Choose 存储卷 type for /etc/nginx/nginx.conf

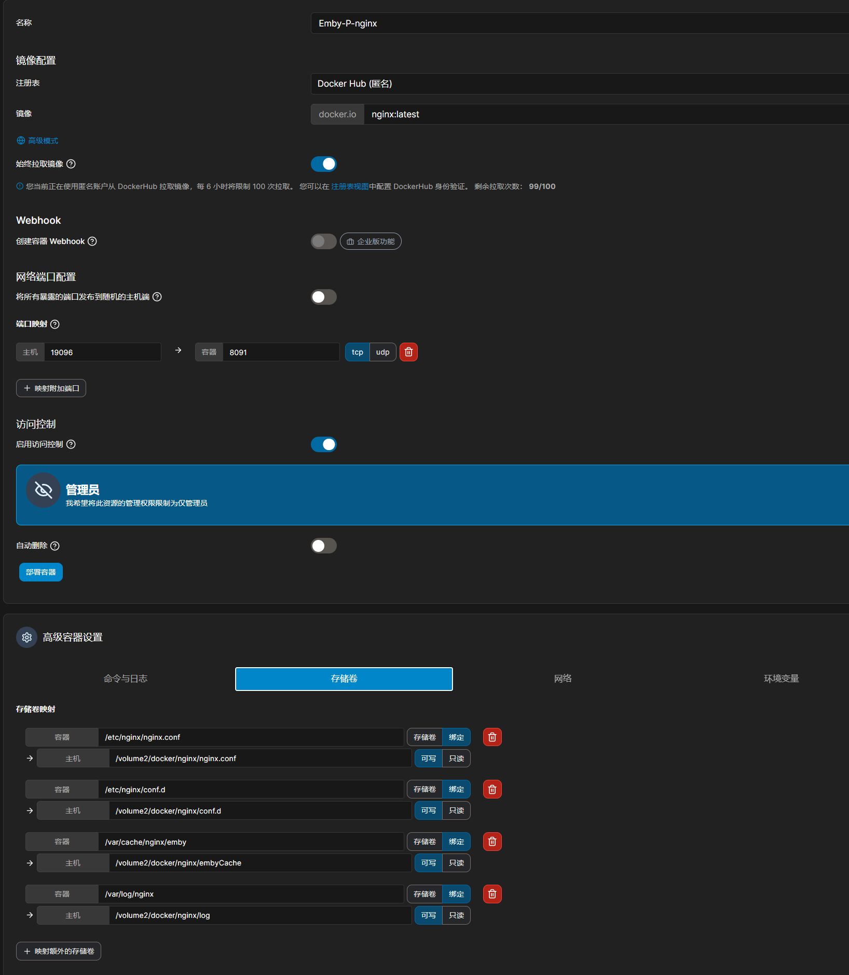coord(425,737)
